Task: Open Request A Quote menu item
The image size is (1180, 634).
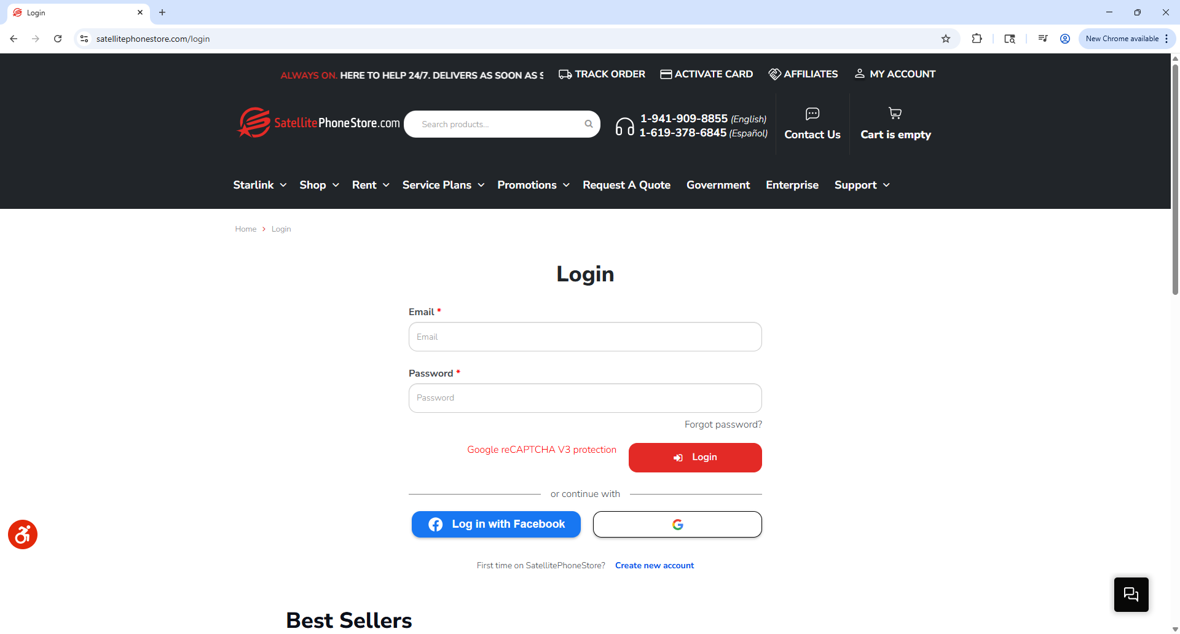Action: 626,185
